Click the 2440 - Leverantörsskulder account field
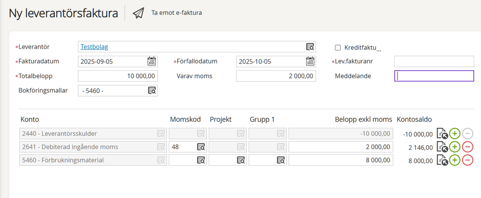 coord(93,134)
